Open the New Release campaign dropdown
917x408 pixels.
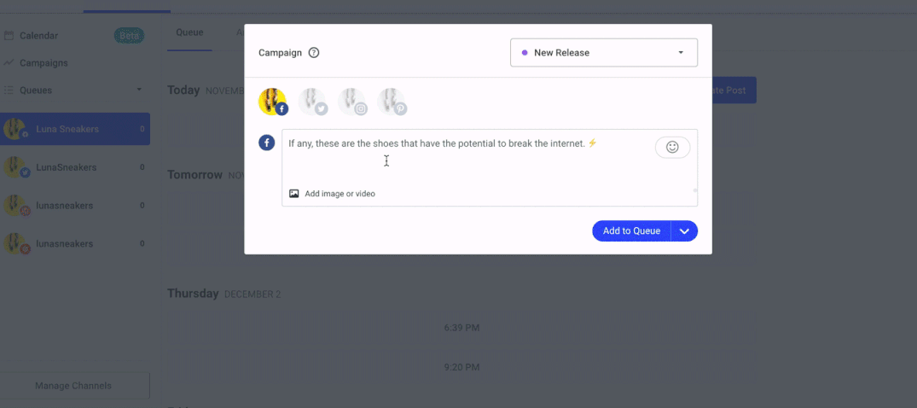(x=604, y=53)
